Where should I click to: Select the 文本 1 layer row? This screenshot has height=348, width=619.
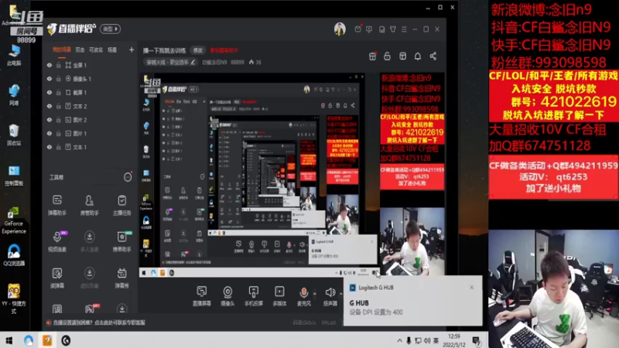click(90, 147)
